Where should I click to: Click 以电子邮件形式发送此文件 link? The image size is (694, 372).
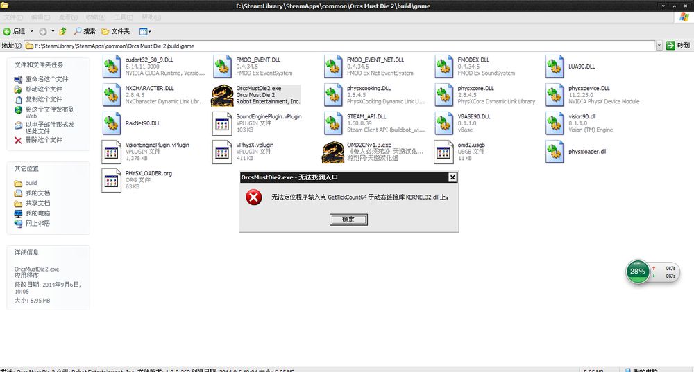coord(49,127)
